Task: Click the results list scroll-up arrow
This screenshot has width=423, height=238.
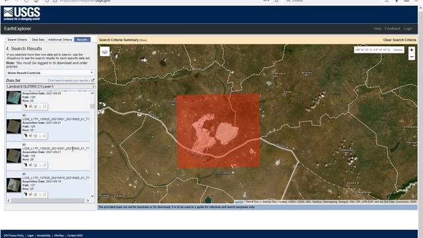Action: [x=93, y=93]
